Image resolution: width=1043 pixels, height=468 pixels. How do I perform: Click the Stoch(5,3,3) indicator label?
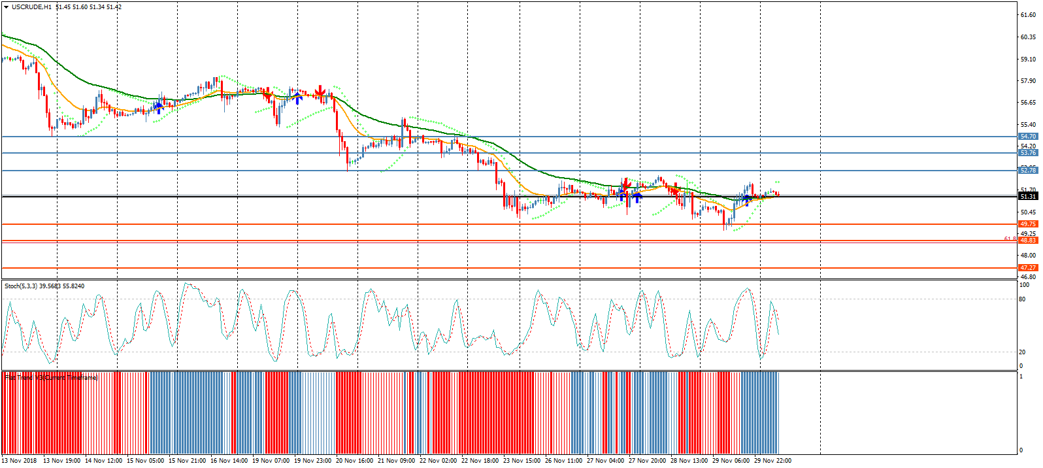coord(21,286)
